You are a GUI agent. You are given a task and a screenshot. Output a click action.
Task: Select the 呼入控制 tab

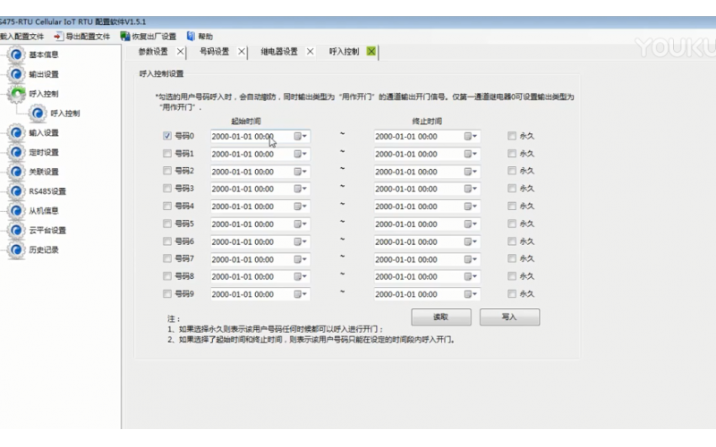(x=344, y=52)
